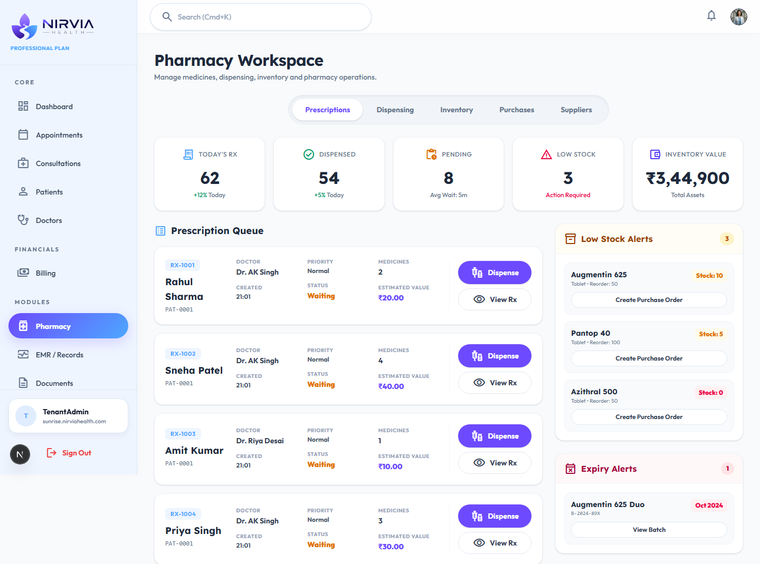Open the TenantAdmin account card
Screen dimensions: 760x564
(68, 416)
